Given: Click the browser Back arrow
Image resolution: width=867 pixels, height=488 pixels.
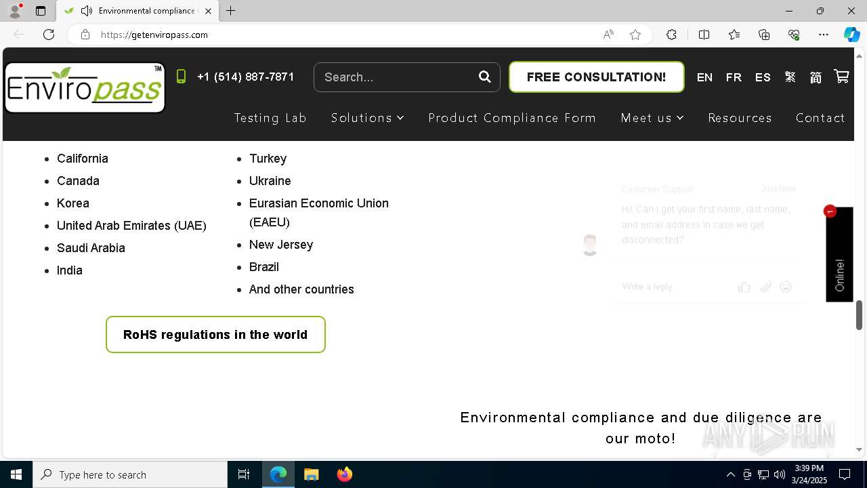Looking at the screenshot, I should [x=19, y=35].
